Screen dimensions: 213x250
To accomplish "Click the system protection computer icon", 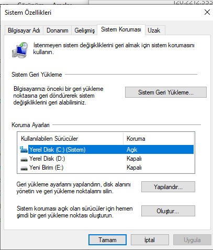I will click(x=20, y=50).
